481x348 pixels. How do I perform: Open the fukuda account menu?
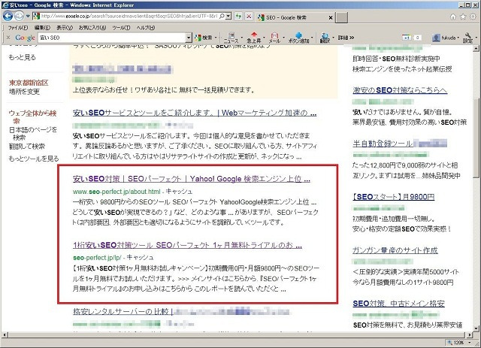click(446, 38)
